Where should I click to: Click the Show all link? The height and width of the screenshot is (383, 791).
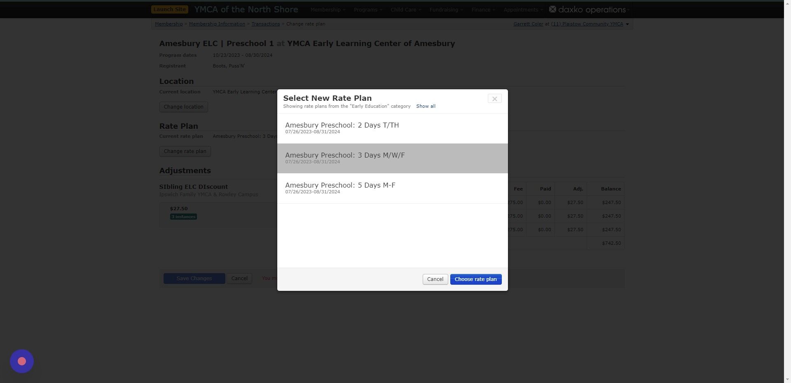coord(426,106)
